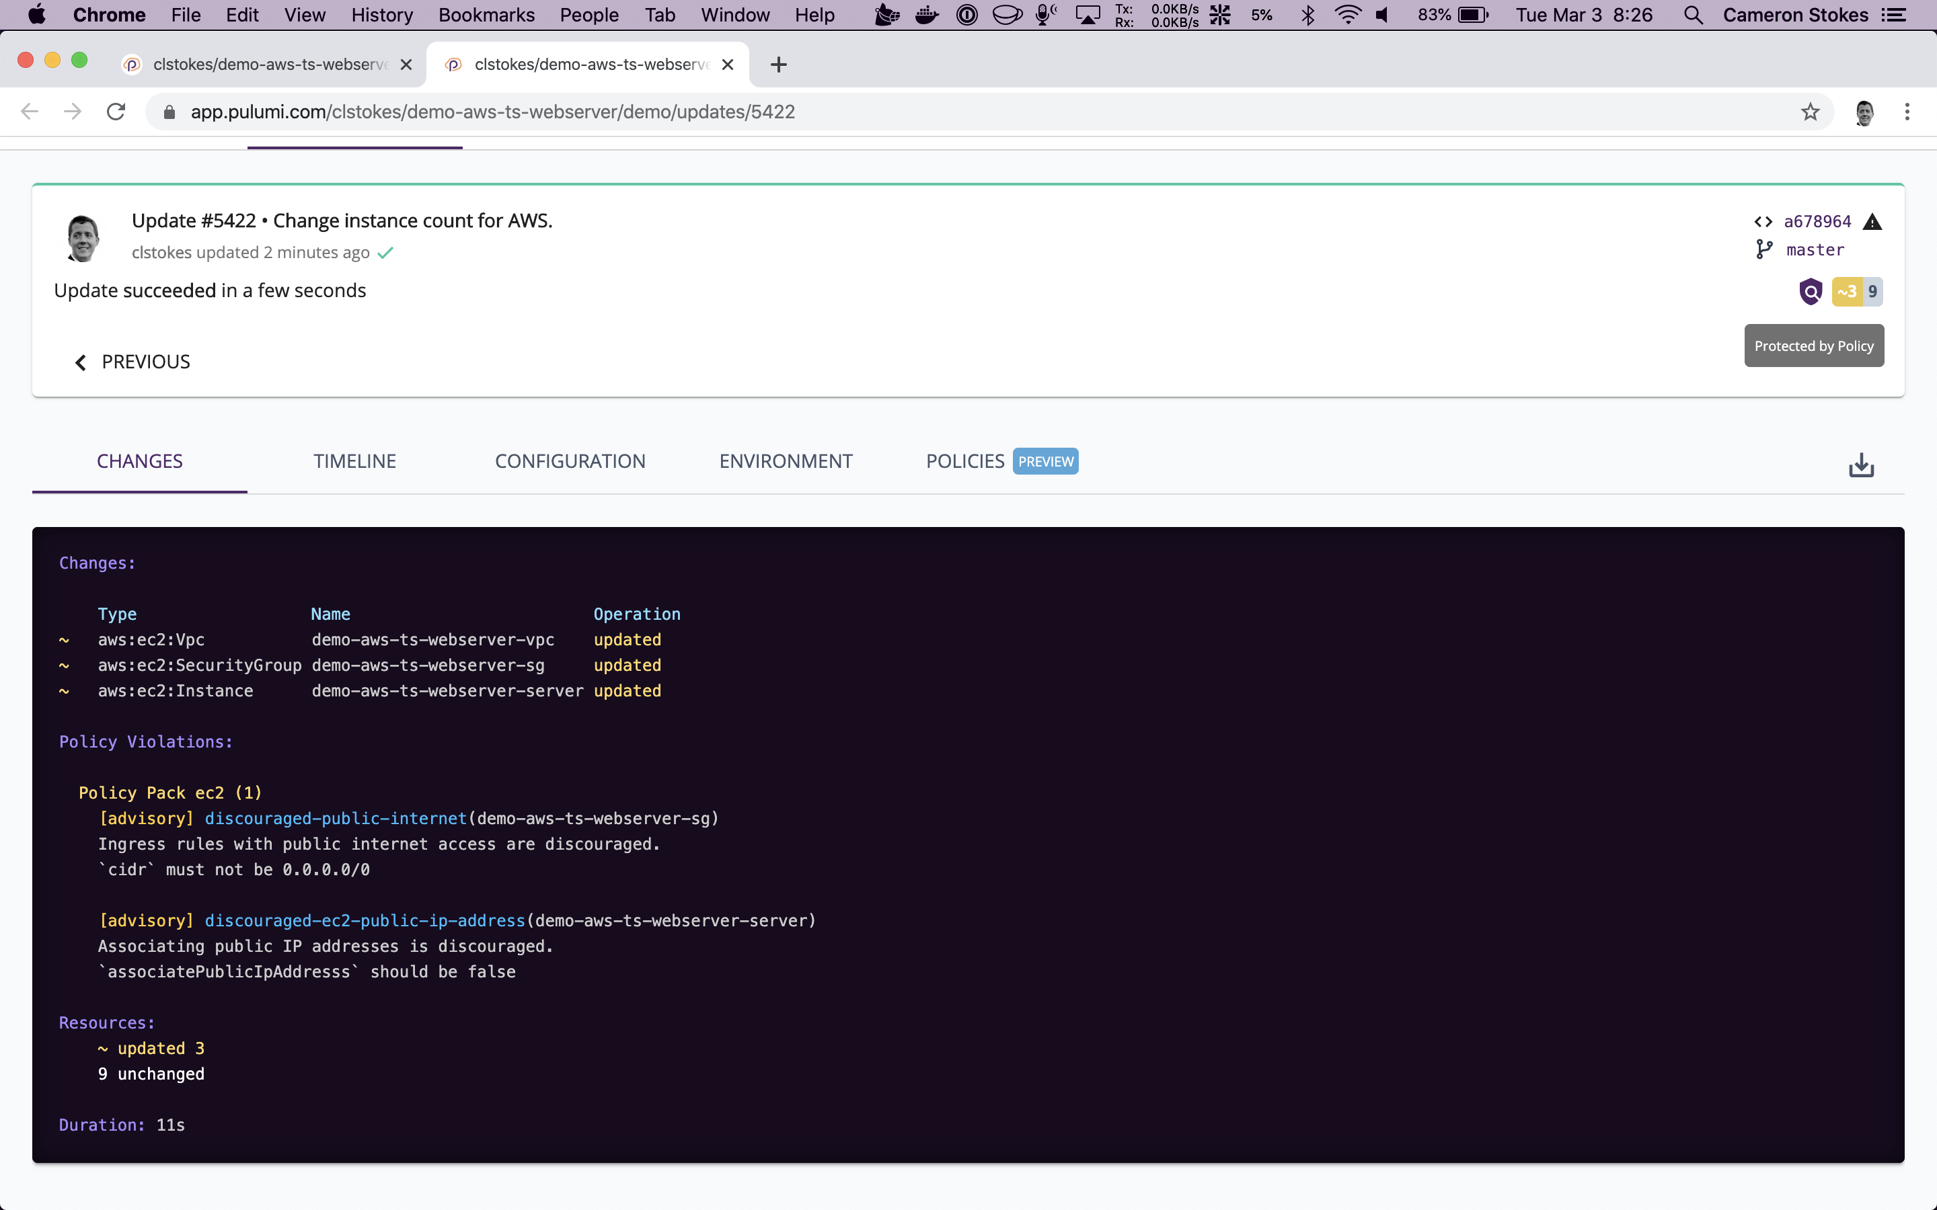This screenshot has height=1210, width=1937.
Task: Click the yellow ~3 resource changes badge
Action: coord(1848,291)
